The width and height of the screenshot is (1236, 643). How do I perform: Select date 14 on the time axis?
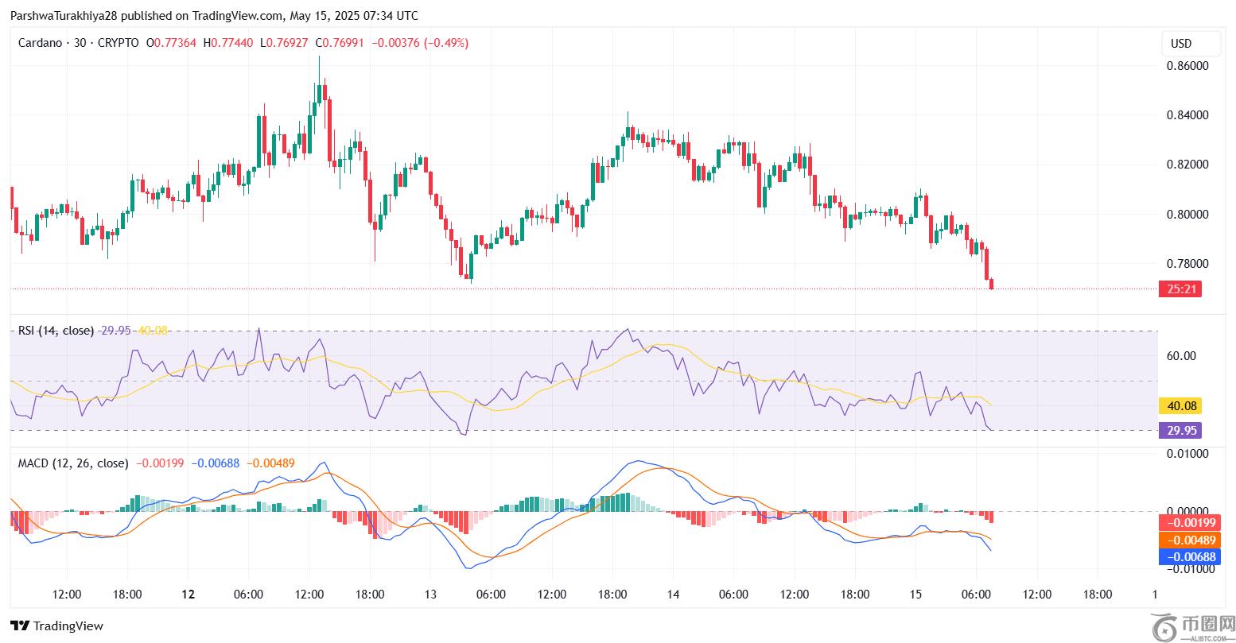(672, 595)
